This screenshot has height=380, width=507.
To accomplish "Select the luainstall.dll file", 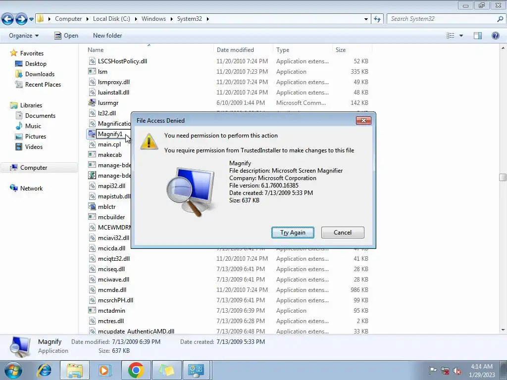I will pyautogui.click(x=113, y=93).
